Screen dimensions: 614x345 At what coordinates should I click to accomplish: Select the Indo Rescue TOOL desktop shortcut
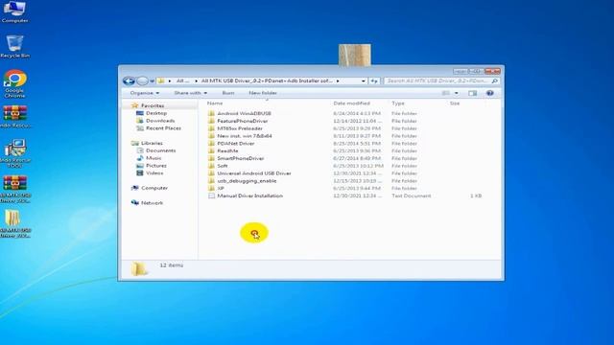15,153
